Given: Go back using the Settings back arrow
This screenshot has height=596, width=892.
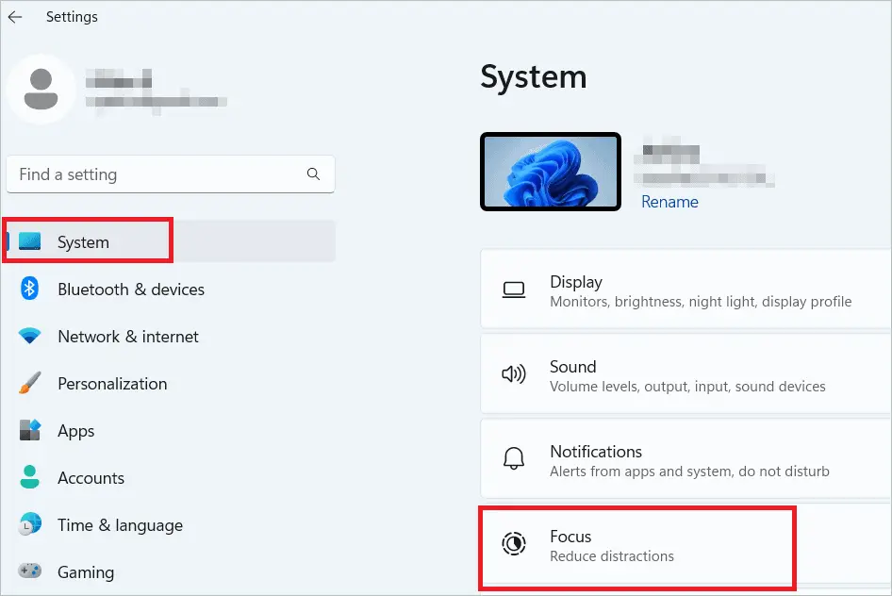Looking at the screenshot, I should pos(15,17).
